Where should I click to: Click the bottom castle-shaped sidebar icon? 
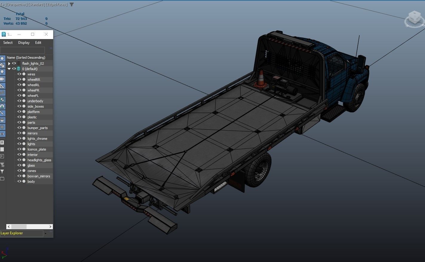[2, 179]
